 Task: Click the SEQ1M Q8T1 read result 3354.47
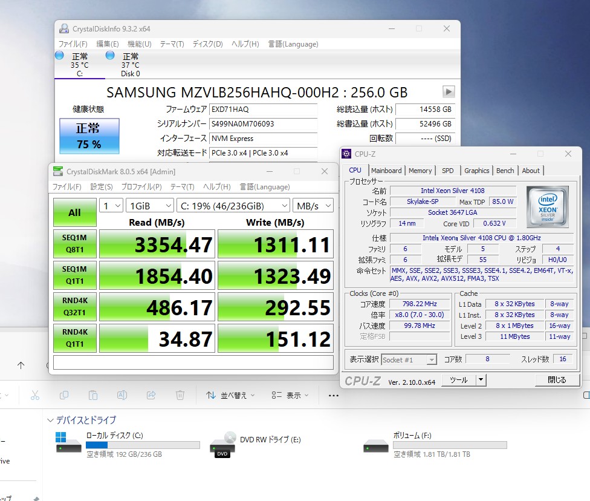coord(157,244)
